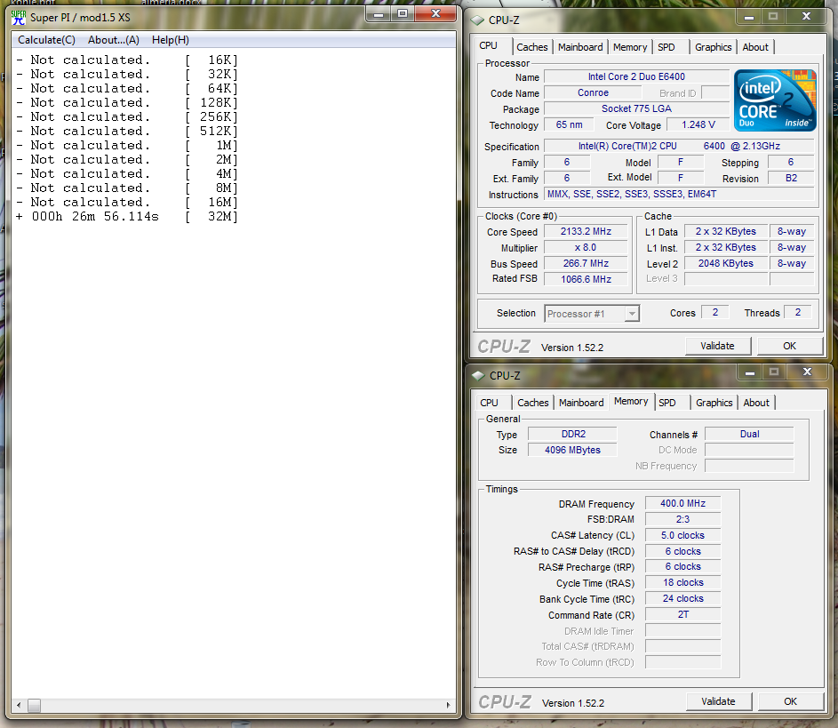Click the Channels # value Dual
Screen dimensions: 838x728
(x=749, y=434)
